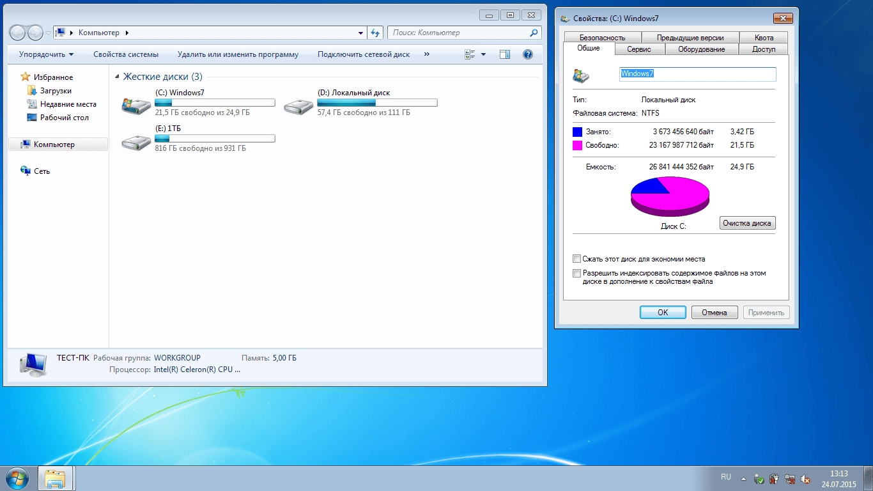Click the magenta Свободно color swatch
This screenshot has width=873, height=491.
tap(578, 145)
